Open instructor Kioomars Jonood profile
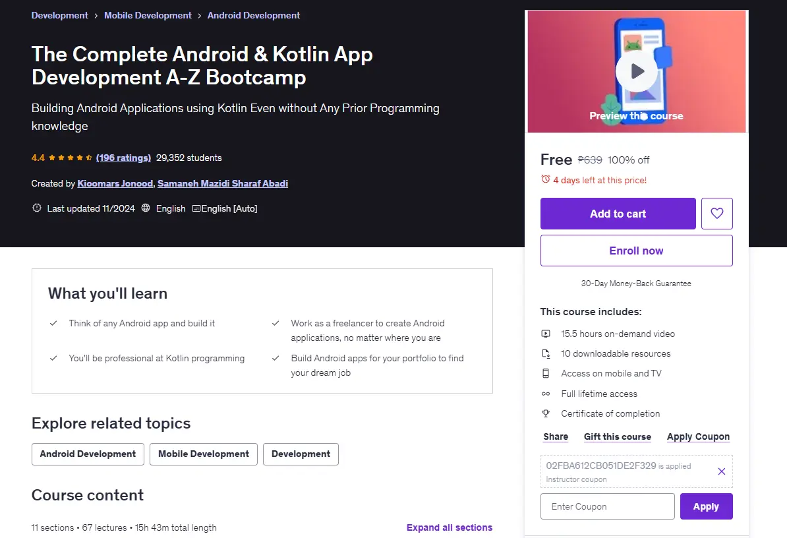787x538 pixels. (115, 183)
